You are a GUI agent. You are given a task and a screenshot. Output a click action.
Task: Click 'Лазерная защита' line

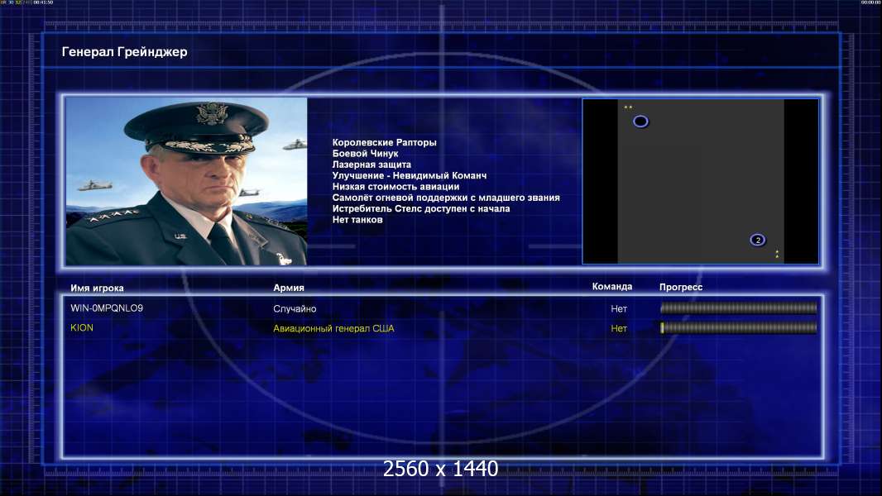[x=371, y=165]
